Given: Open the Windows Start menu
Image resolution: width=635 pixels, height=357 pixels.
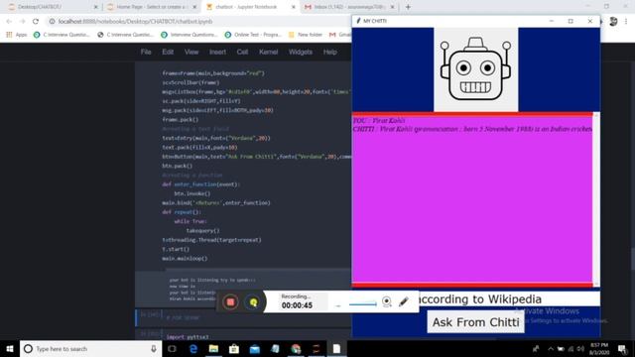Looking at the screenshot, I should [x=10, y=348].
